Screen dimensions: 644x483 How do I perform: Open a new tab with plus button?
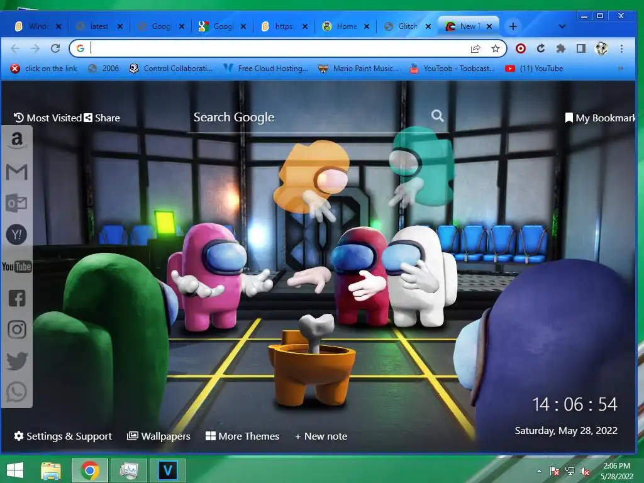pyautogui.click(x=513, y=26)
